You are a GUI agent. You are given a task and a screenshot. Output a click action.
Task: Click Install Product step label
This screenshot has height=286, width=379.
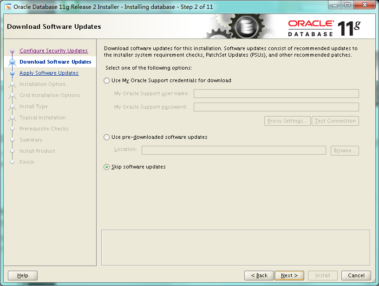pos(38,151)
